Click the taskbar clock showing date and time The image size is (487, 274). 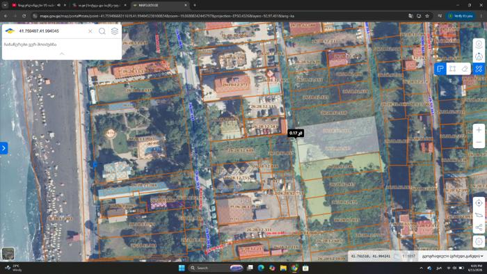(x=476, y=268)
